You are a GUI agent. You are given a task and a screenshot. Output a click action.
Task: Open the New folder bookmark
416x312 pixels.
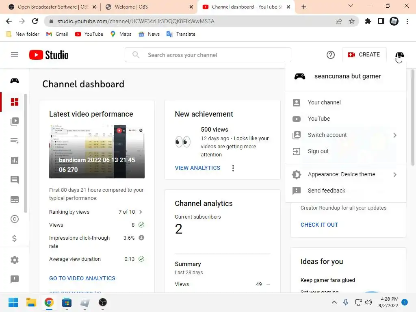click(23, 34)
